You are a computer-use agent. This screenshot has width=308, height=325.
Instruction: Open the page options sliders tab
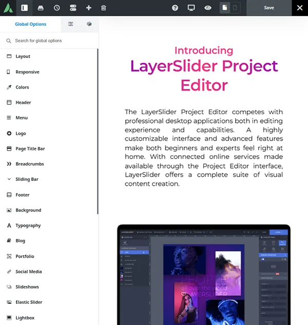coord(70,24)
